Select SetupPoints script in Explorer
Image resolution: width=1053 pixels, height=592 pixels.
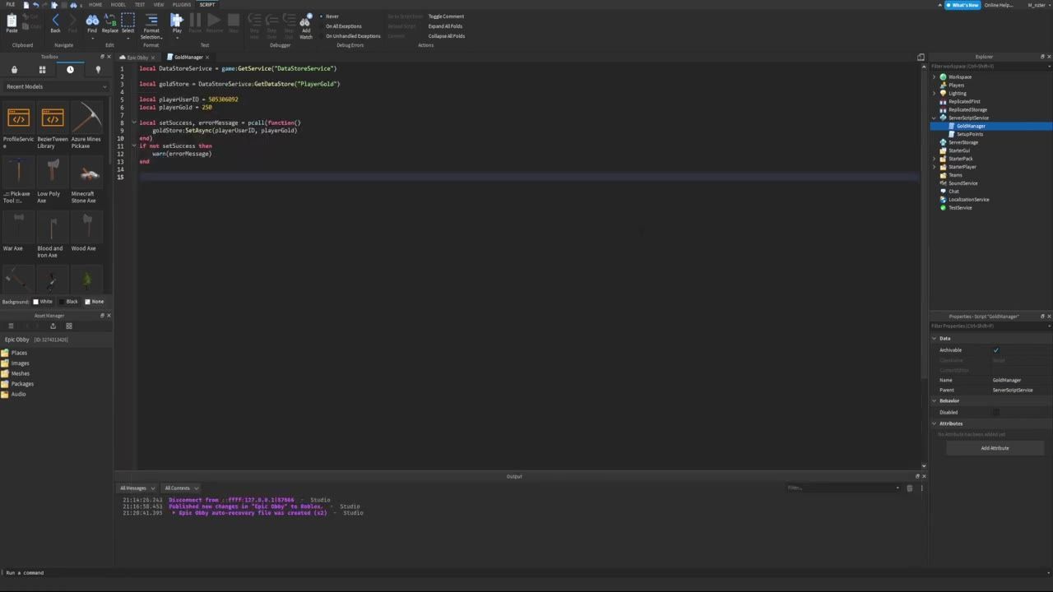pos(970,134)
